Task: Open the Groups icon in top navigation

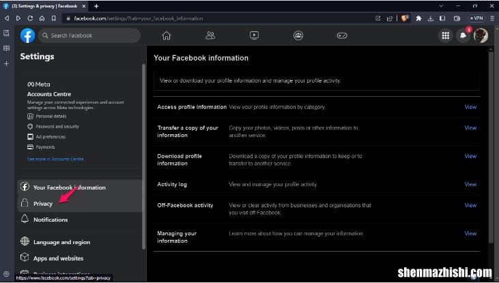Action: (298, 35)
